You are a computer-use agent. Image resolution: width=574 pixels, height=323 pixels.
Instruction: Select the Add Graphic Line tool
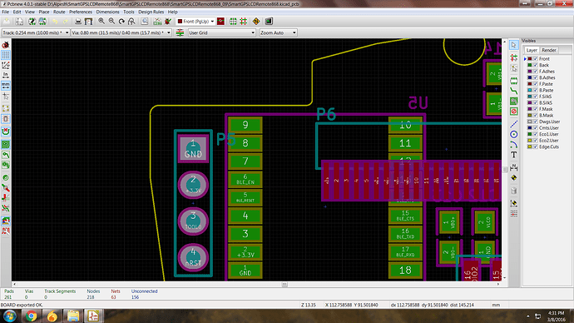(514, 124)
